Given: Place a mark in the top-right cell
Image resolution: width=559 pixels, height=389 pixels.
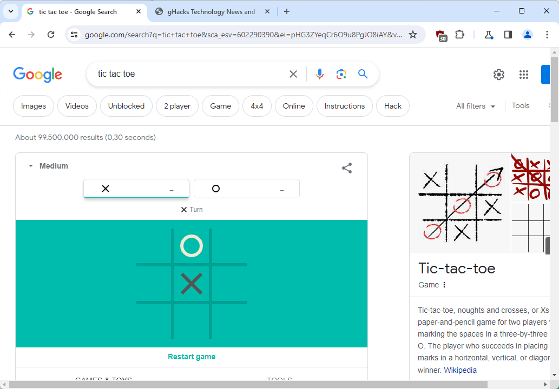Looking at the screenshot, I should pyautogui.click(x=229, y=246).
